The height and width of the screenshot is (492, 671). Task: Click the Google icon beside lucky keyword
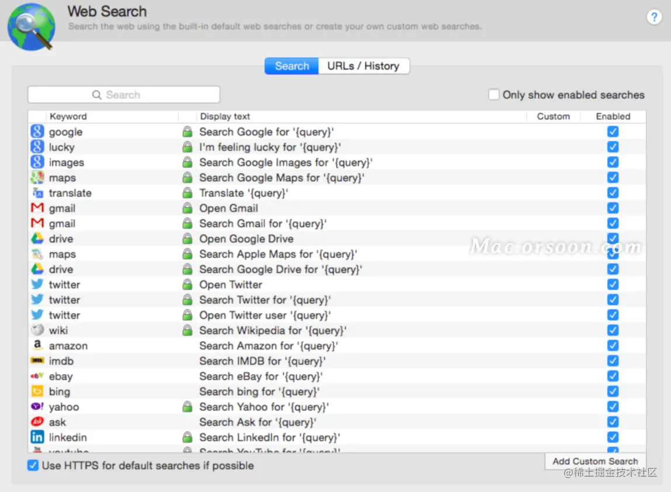pyautogui.click(x=37, y=147)
